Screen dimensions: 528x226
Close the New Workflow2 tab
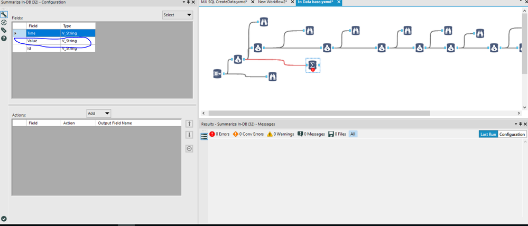[x=291, y=2]
